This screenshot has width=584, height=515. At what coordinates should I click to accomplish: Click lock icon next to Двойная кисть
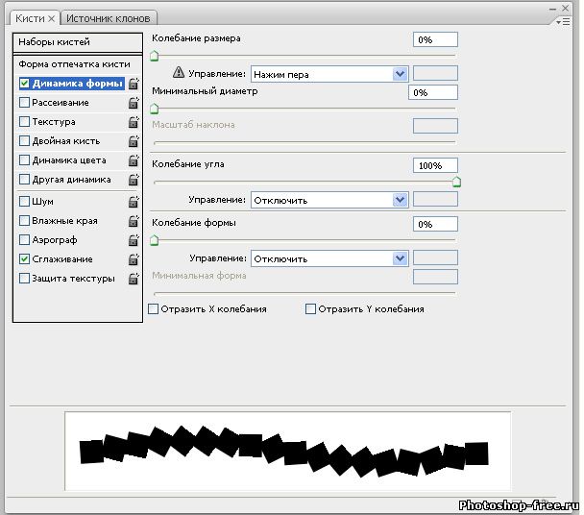pos(134,141)
